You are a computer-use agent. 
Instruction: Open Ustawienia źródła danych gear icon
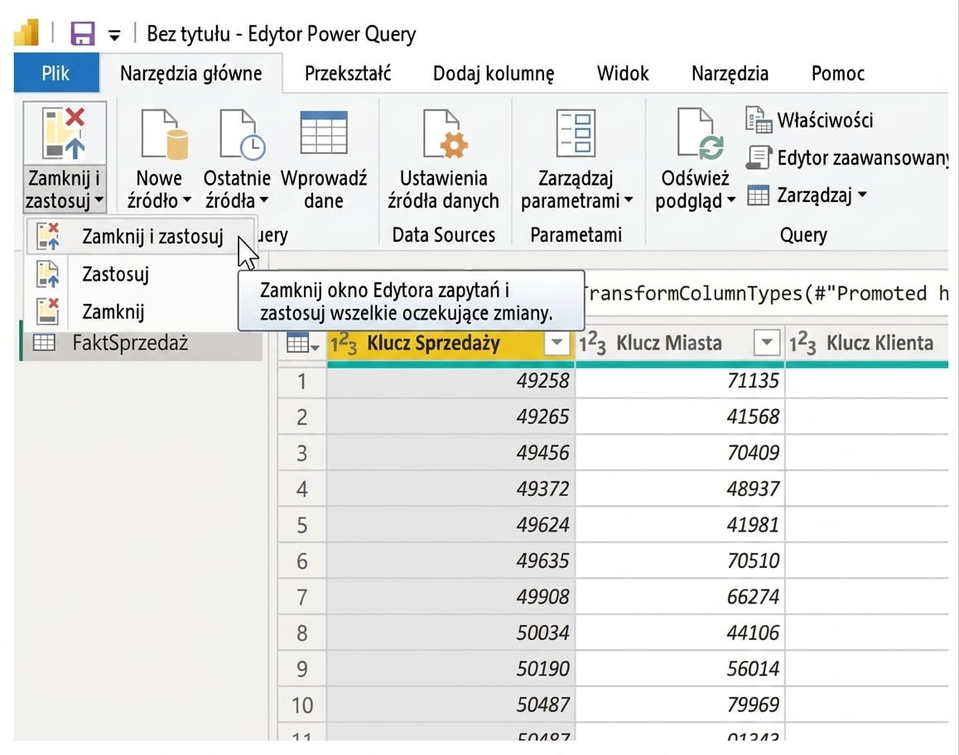[x=446, y=134]
